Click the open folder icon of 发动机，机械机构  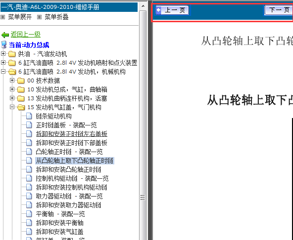click(12, 72)
